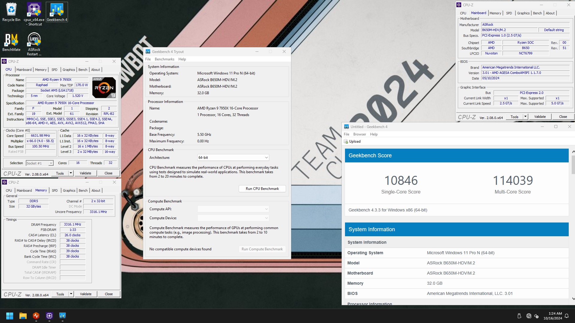Open Help menu in Geekbench results window
Screen dimensions: 575x323
click(x=374, y=134)
